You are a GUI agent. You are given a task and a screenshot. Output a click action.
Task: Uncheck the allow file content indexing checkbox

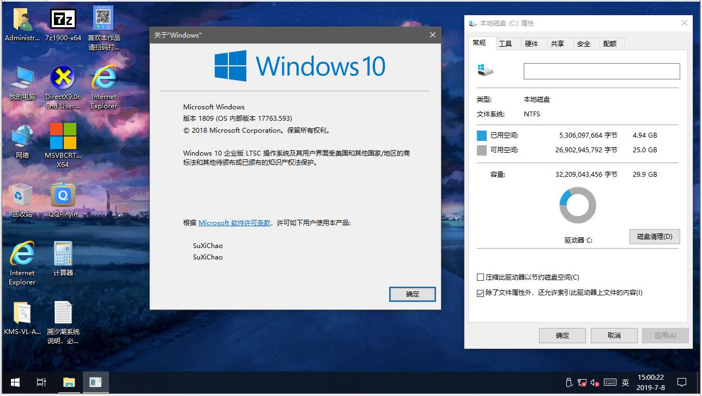(x=480, y=293)
